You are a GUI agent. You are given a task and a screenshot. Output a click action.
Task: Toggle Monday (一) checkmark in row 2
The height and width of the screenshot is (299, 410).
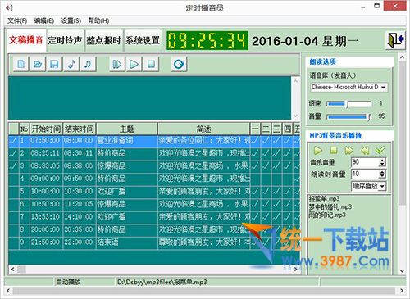pos(255,153)
